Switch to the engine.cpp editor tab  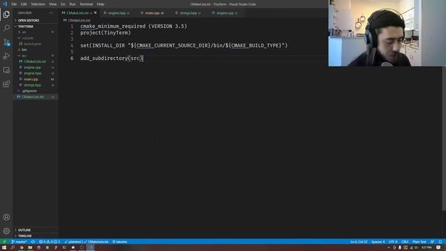point(225,13)
